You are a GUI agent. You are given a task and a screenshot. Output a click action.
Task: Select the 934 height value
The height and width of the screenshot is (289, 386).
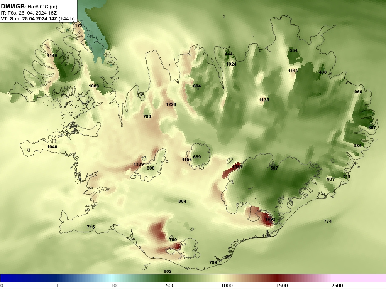click(x=357, y=146)
